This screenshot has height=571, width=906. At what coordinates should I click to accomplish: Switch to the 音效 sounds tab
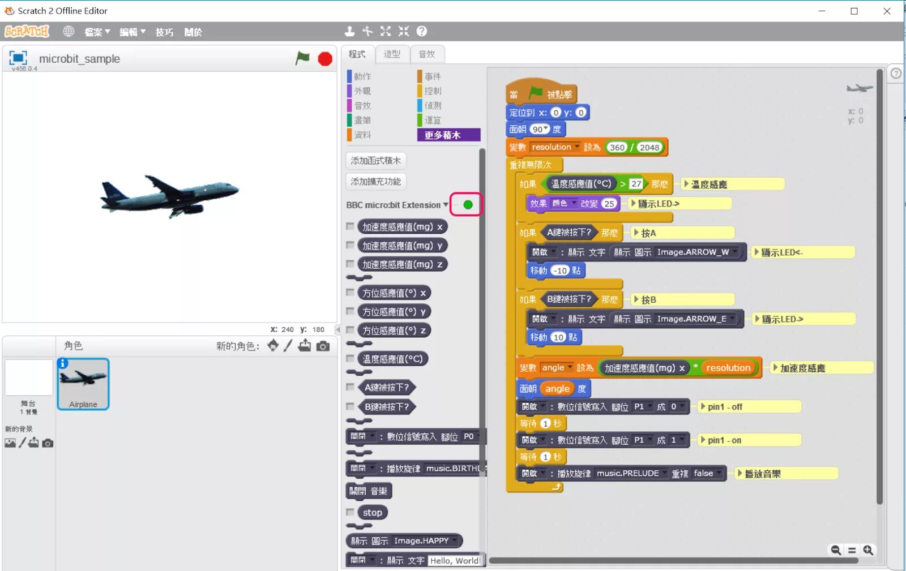click(427, 54)
